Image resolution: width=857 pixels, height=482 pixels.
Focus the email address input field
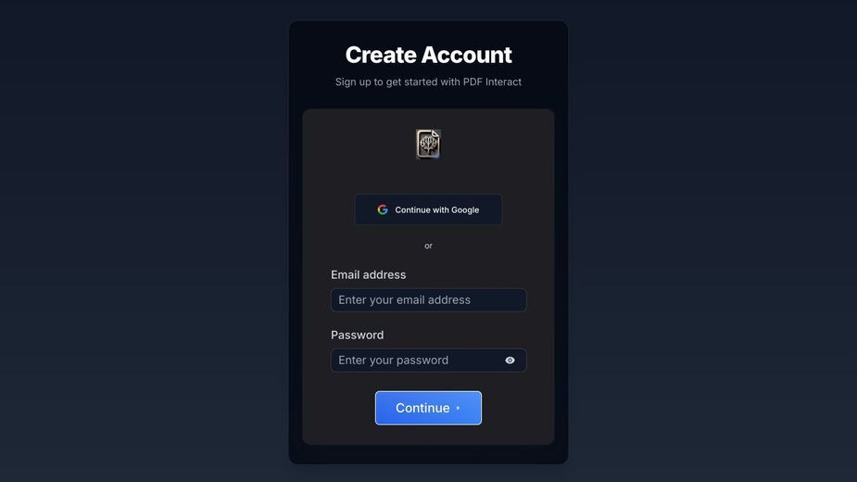coord(428,299)
